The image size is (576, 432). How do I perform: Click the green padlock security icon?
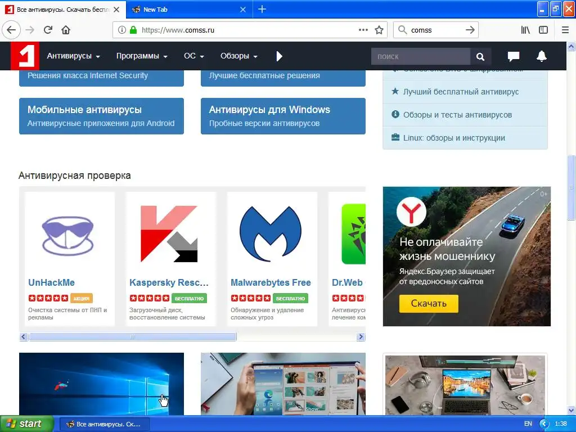coord(133,30)
